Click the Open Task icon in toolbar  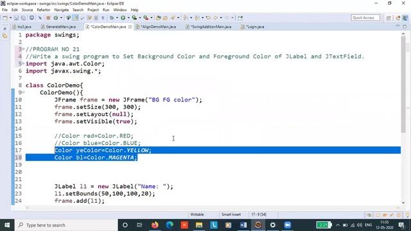click(165, 18)
